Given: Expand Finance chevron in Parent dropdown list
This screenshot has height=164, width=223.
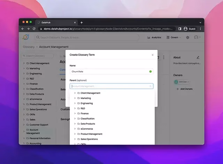Looking at the screenshot, I should click(x=75, y=113).
